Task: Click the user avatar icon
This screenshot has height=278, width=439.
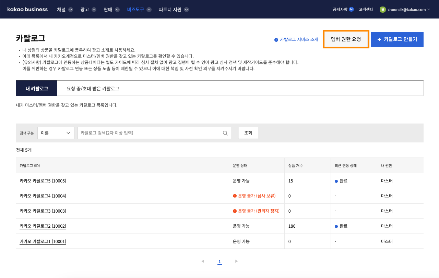Action: tap(382, 10)
